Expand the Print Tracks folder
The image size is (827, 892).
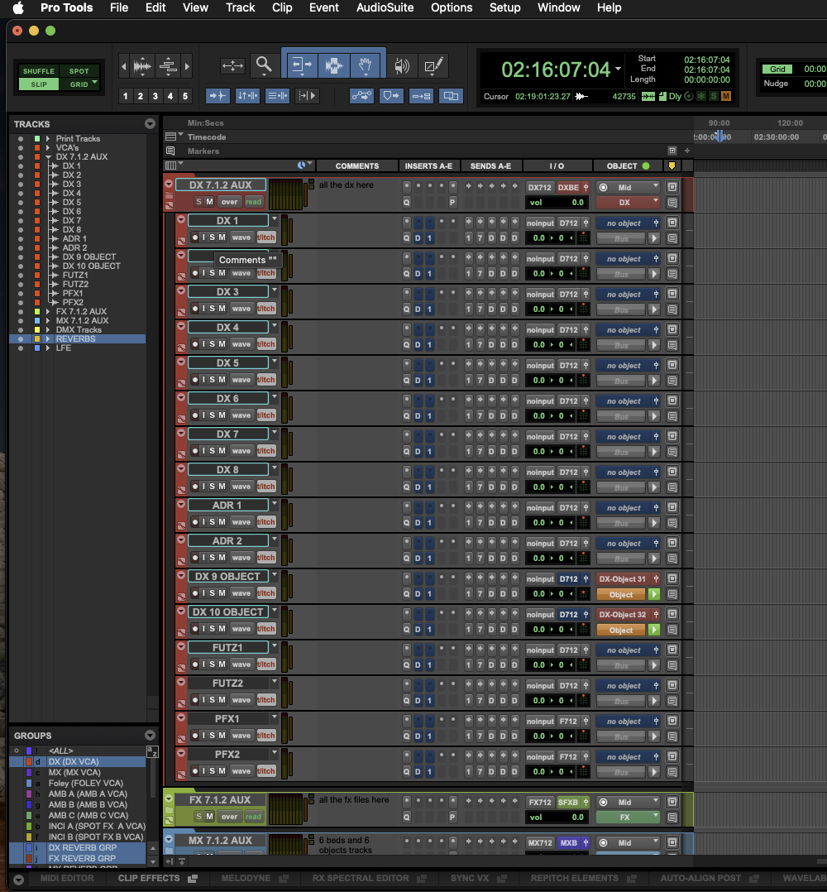(48, 138)
